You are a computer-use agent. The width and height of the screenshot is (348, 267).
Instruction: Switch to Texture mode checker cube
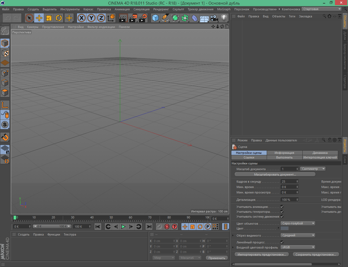point(5,53)
